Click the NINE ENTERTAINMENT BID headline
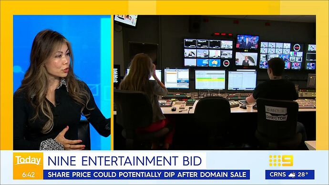329x185 pixels. pyautogui.click(x=124, y=161)
